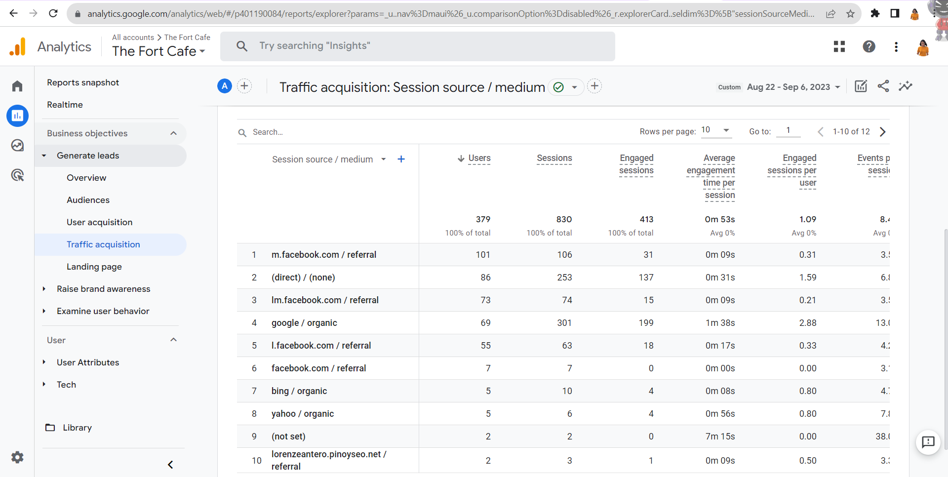The width and height of the screenshot is (948, 477).
Task: Select Traffic acquisition report
Action: coord(103,244)
